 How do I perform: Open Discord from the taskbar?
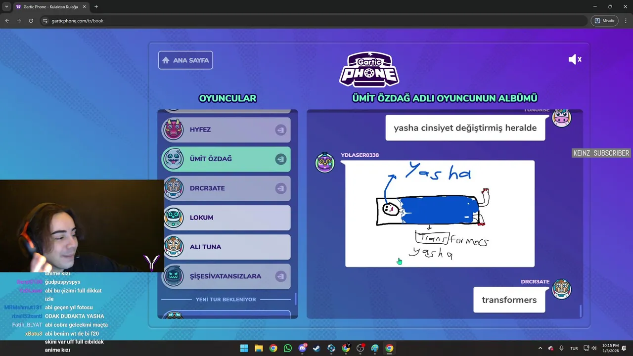302,348
